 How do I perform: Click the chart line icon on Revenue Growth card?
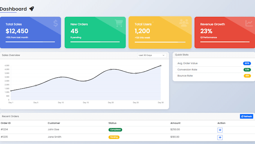point(249,23)
